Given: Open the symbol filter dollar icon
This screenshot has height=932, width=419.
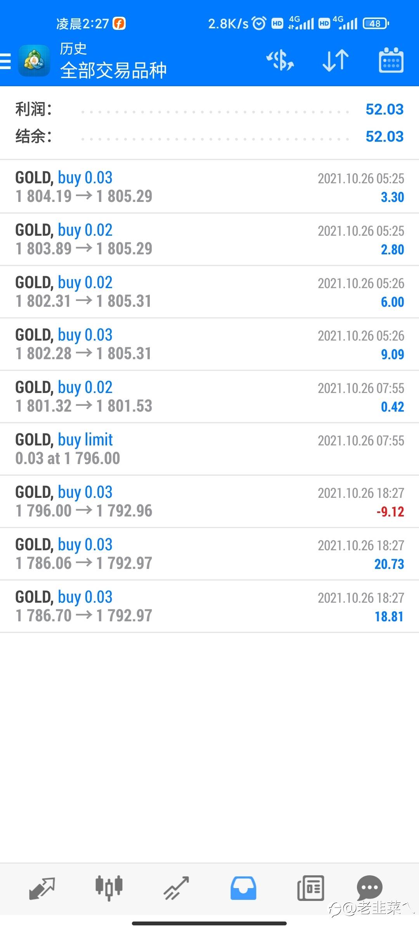Looking at the screenshot, I should pos(280,61).
